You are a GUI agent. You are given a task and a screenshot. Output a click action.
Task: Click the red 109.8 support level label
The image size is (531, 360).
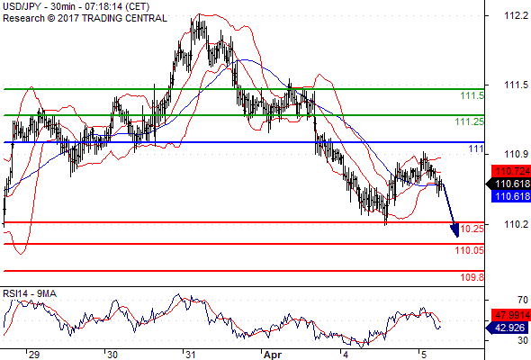pyautogui.click(x=472, y=277)
